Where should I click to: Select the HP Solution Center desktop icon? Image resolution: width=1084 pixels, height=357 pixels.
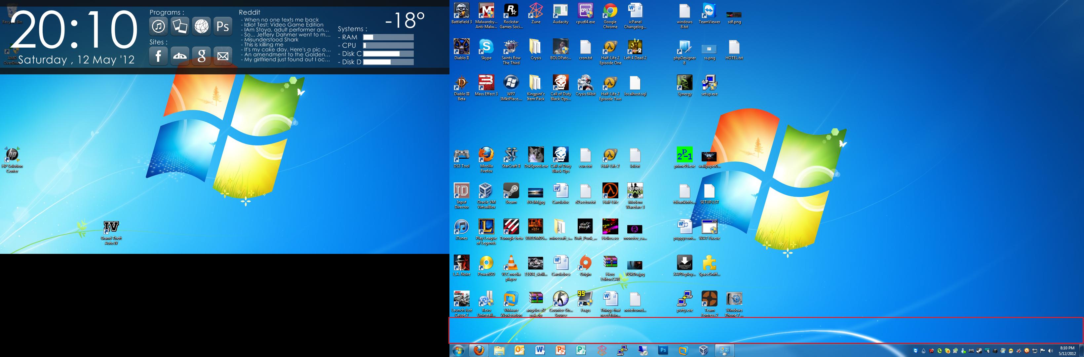[x=12, y=160]
